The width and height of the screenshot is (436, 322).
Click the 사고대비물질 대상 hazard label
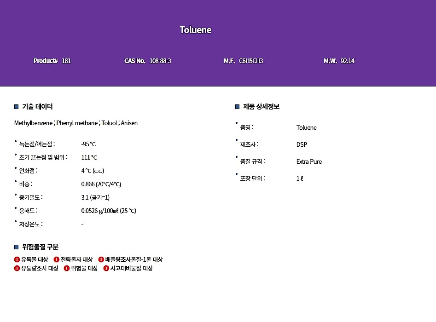[x=132, y=268]
